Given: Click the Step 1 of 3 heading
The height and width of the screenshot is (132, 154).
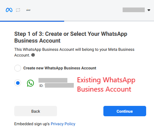Looking at the screenshot, I should tap(71, 37).
